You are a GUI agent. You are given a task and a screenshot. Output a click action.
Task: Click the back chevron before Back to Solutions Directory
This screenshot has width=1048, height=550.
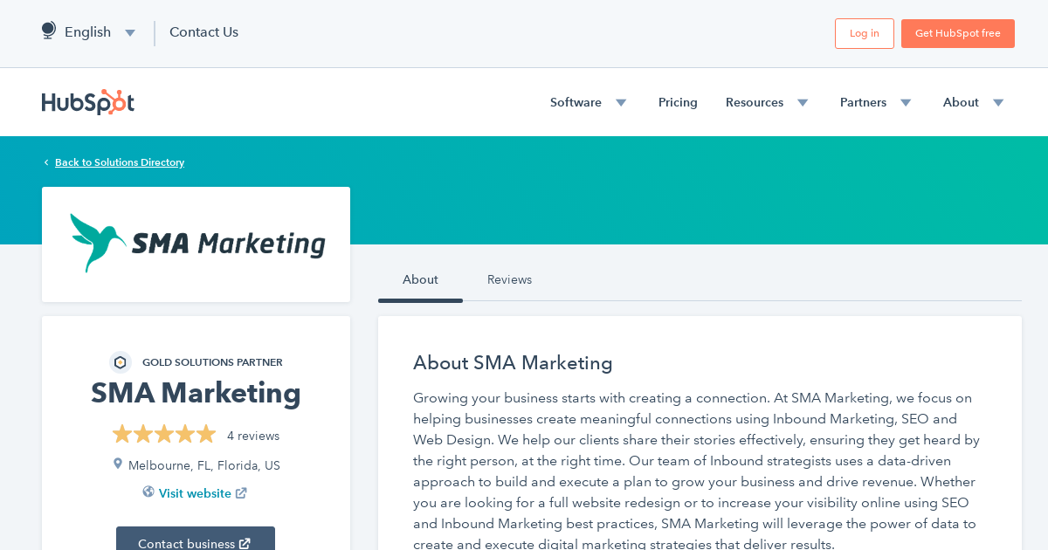point(45,162)
